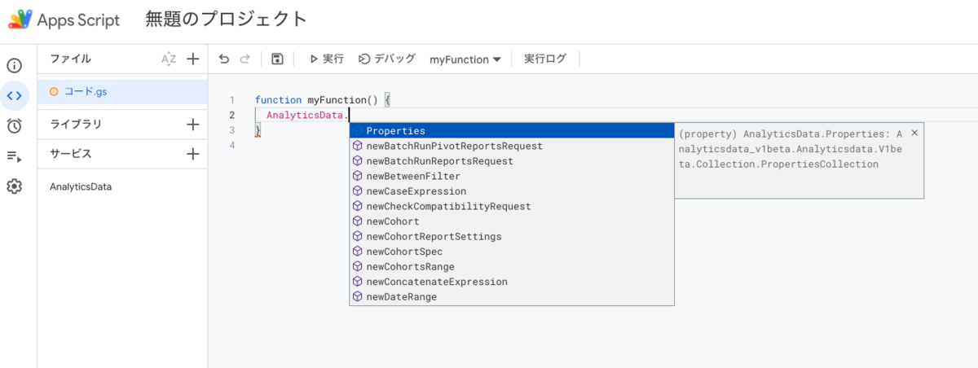Place cursor after AnalyticsData. on line 2

pyautogui.click(x=349, y=116)
